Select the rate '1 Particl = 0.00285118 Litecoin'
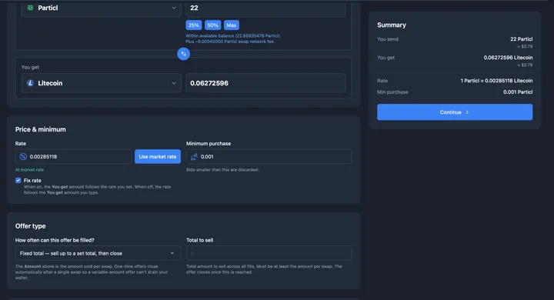 496,81
